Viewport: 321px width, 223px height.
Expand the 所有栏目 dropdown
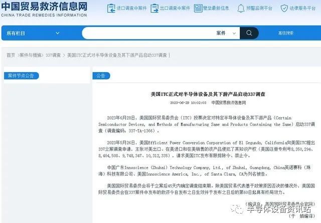pyautogui.click(x=34, y=33)
